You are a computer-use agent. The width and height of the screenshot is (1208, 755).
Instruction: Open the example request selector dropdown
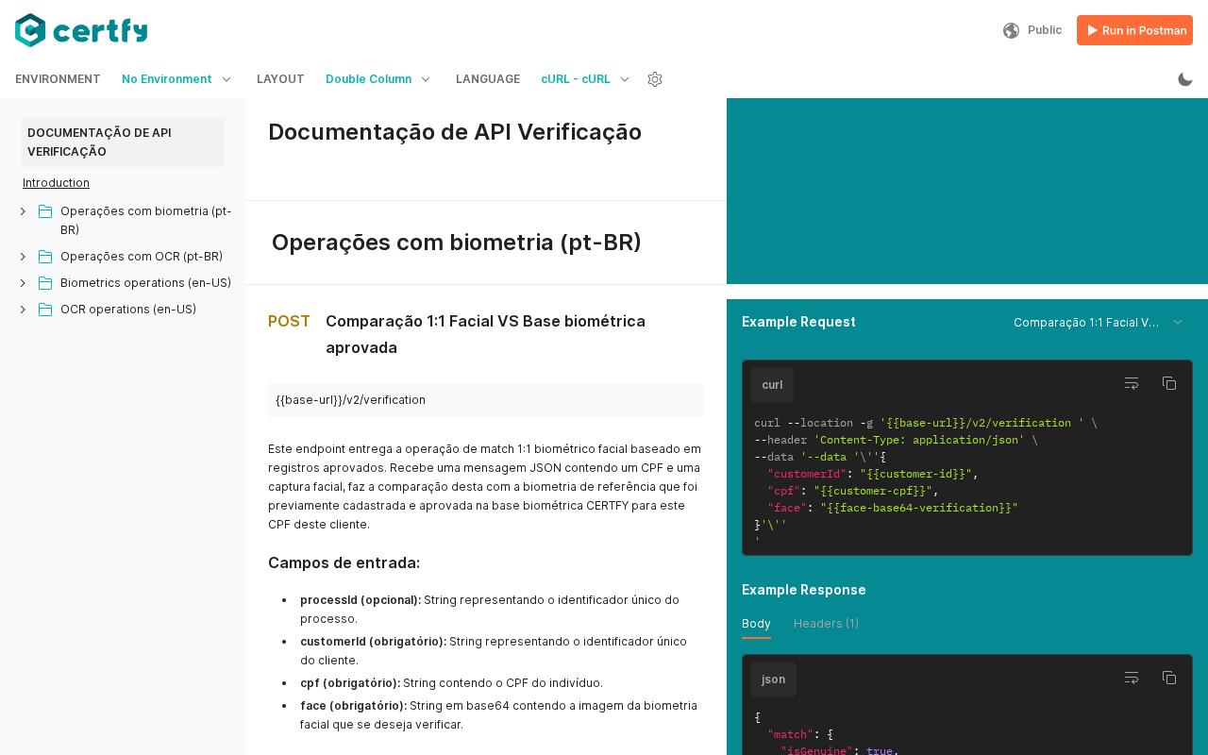click(x=1098, y=323)
